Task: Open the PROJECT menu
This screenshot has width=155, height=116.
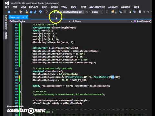Action: [34, 7]
